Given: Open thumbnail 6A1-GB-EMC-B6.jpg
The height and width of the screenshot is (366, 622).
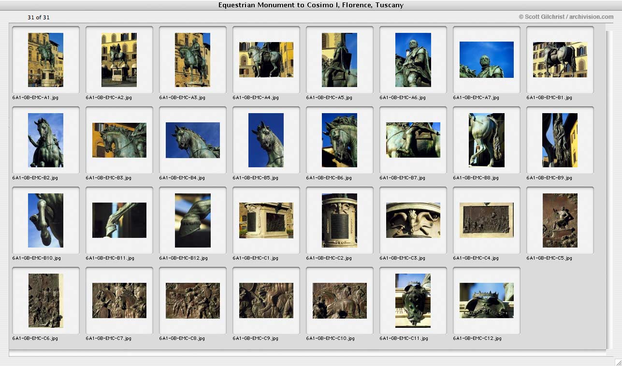Looking at the screenshot, I should click(339, 140).
